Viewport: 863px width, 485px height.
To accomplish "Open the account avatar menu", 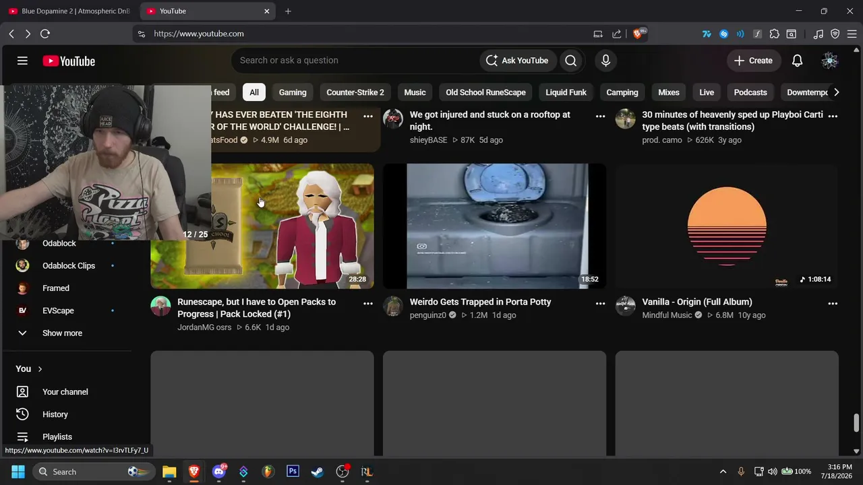I will [x=830, y=61].
